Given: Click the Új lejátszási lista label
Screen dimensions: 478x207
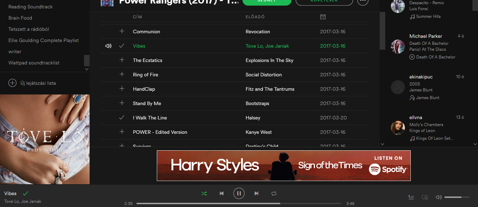Looking at the screenshot, I should coord(38,83).
